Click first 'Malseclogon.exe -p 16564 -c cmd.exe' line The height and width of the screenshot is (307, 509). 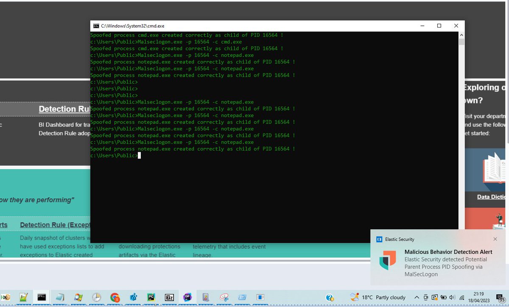[166, 42]
